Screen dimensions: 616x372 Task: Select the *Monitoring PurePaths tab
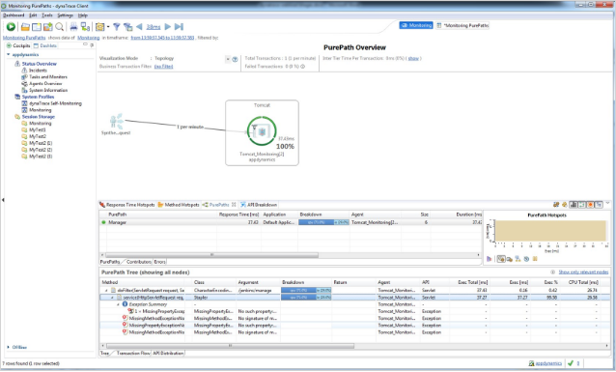tap(462, 25)
